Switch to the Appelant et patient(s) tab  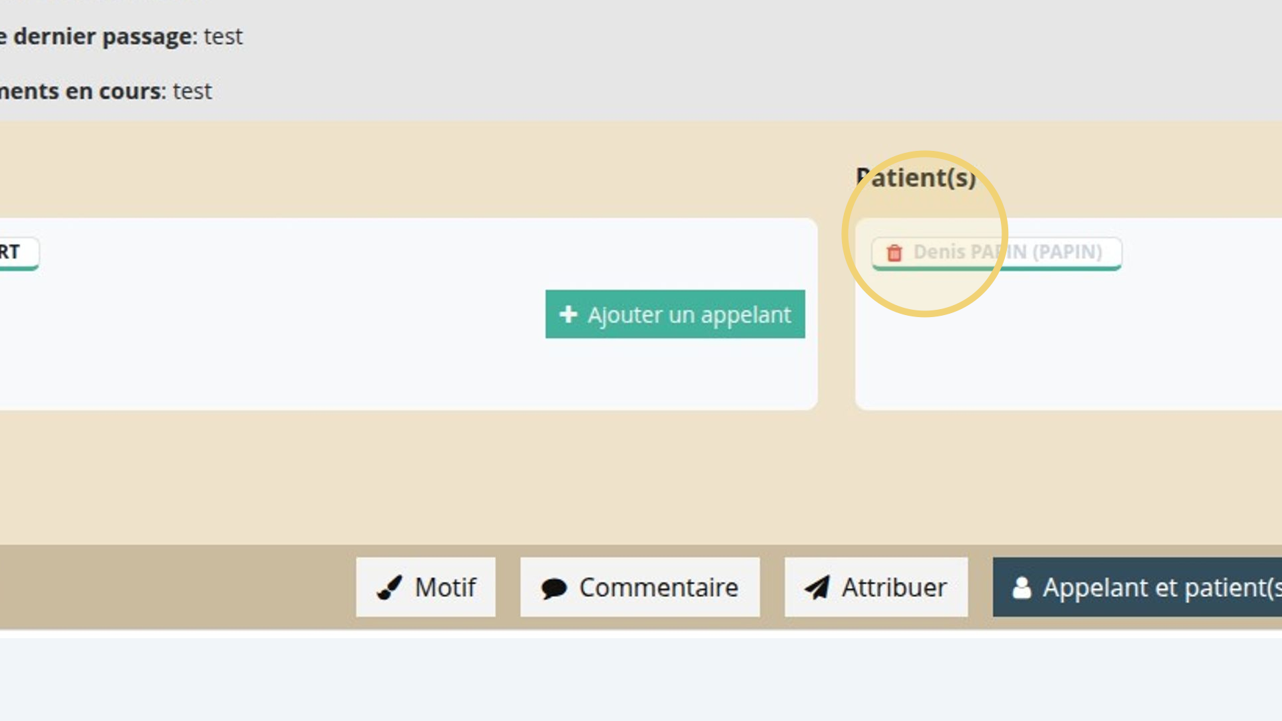1137,587
